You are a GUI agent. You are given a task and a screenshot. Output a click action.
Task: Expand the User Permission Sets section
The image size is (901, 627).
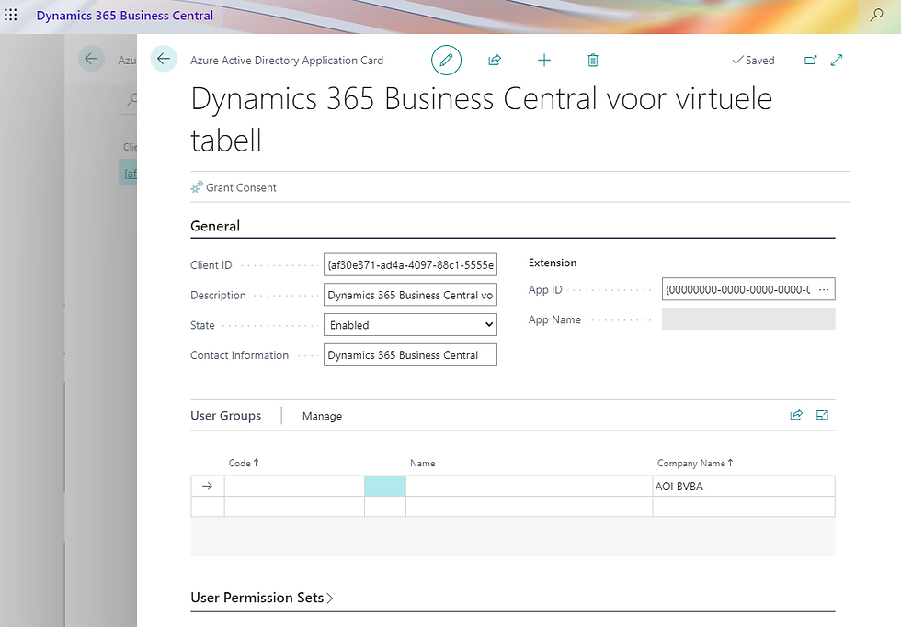(262, 598)
